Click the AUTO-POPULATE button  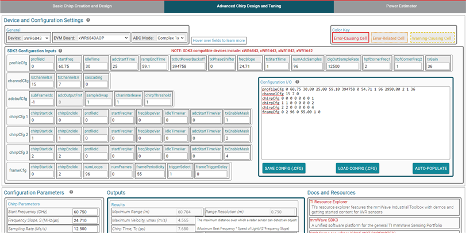(x=431, y=168)
